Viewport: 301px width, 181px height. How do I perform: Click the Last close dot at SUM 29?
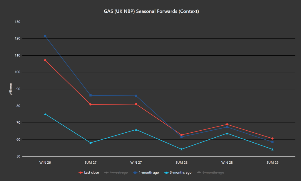272,139
